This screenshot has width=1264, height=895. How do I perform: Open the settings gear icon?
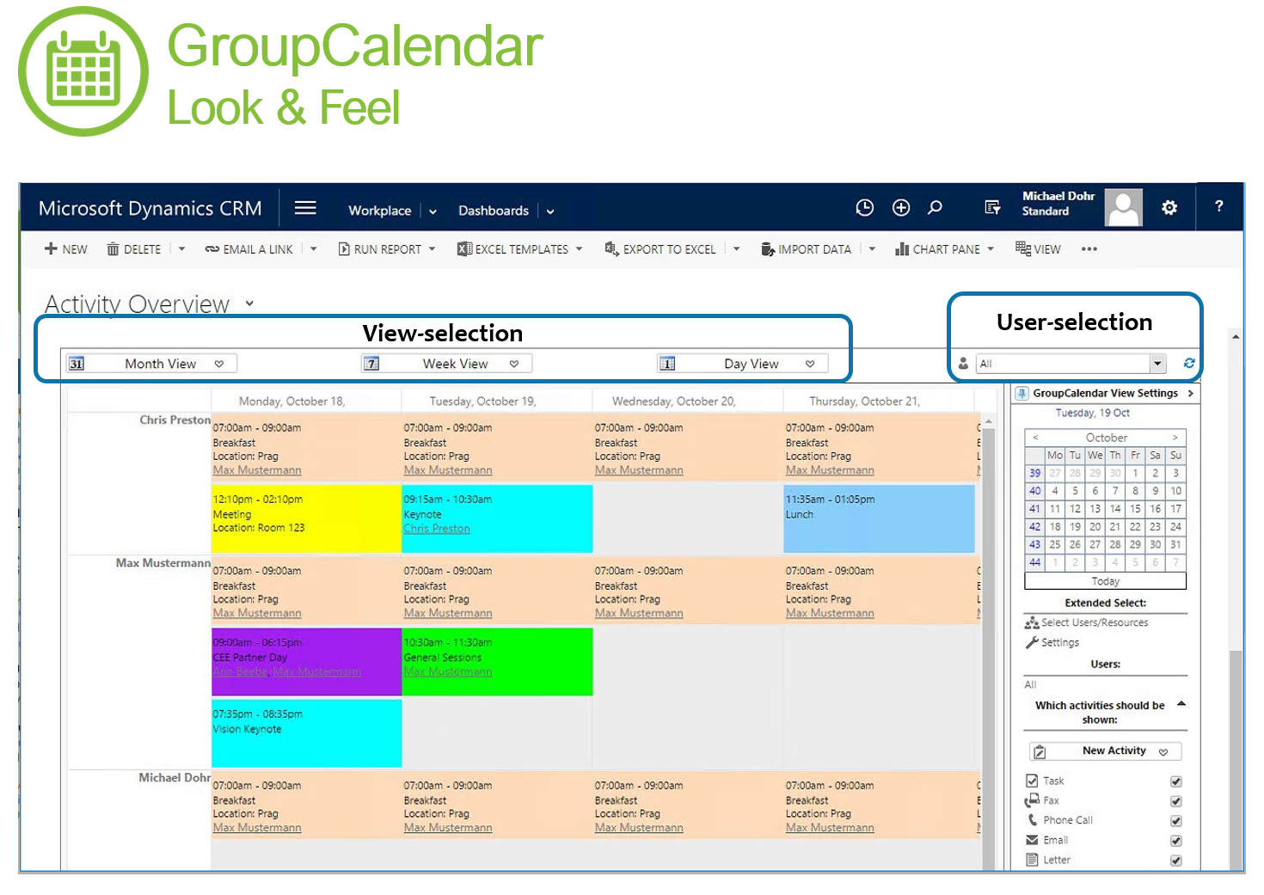pyautogui.click(x=1169, y=207)
